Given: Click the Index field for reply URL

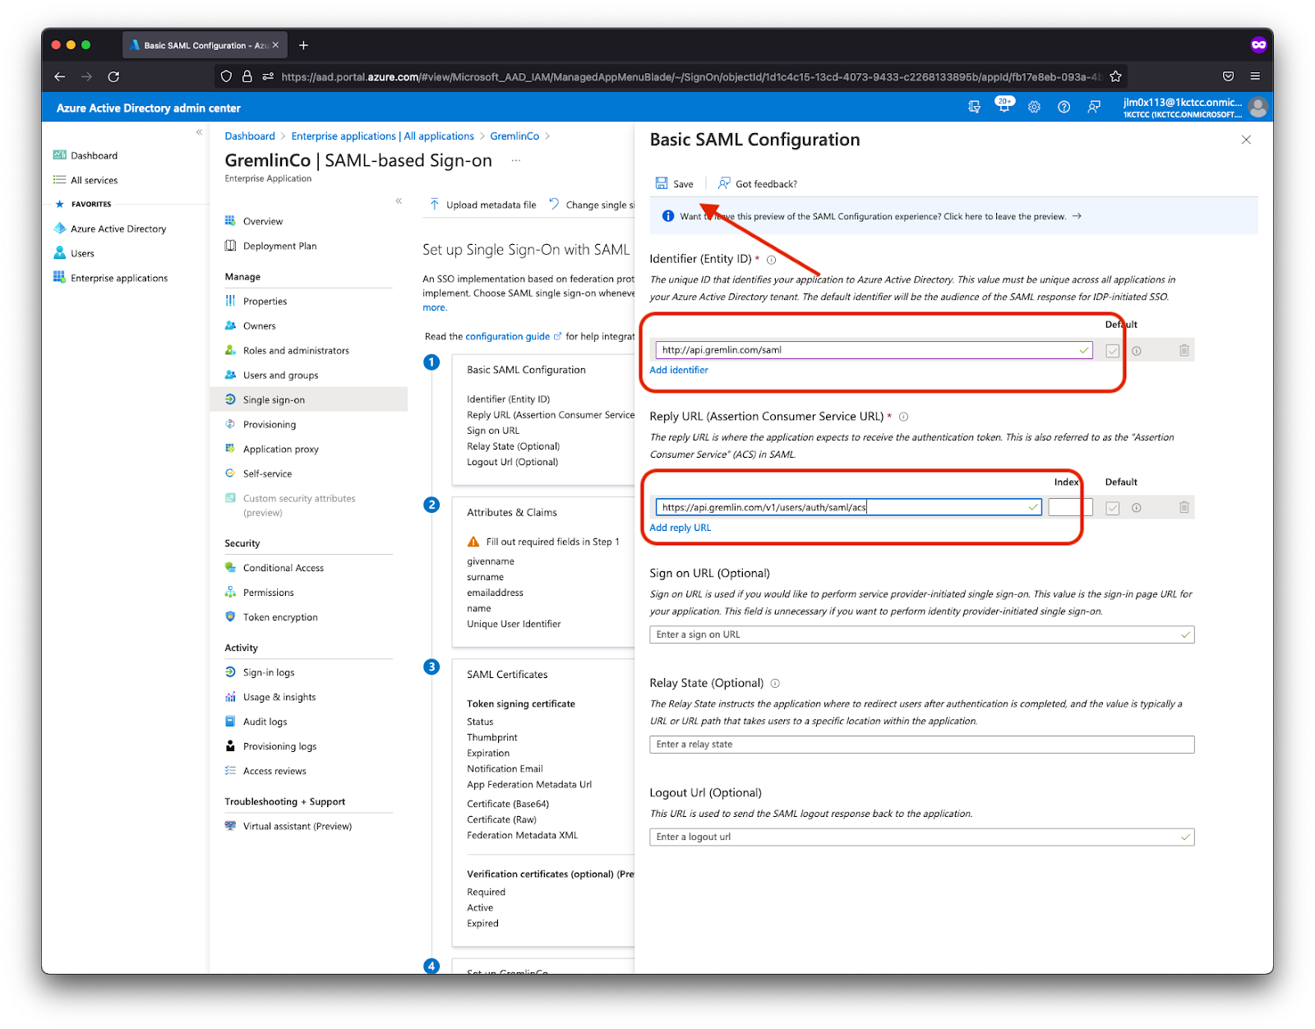Looking at the screenshot, I should pyautogui.click(x=1070, y=507).
